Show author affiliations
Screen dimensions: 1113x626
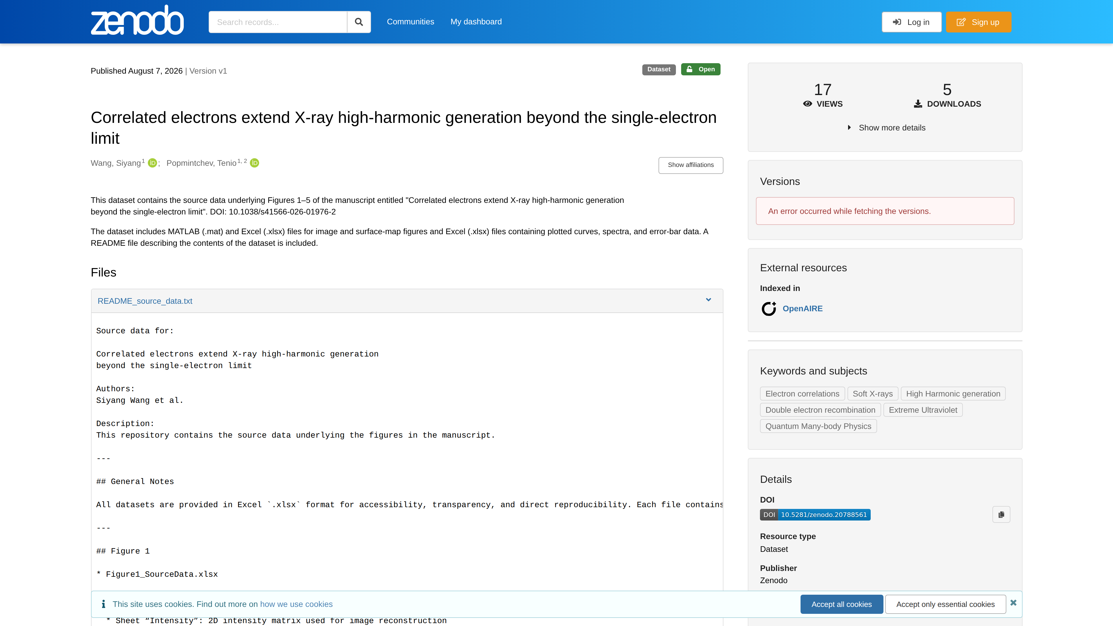[690, 165]
